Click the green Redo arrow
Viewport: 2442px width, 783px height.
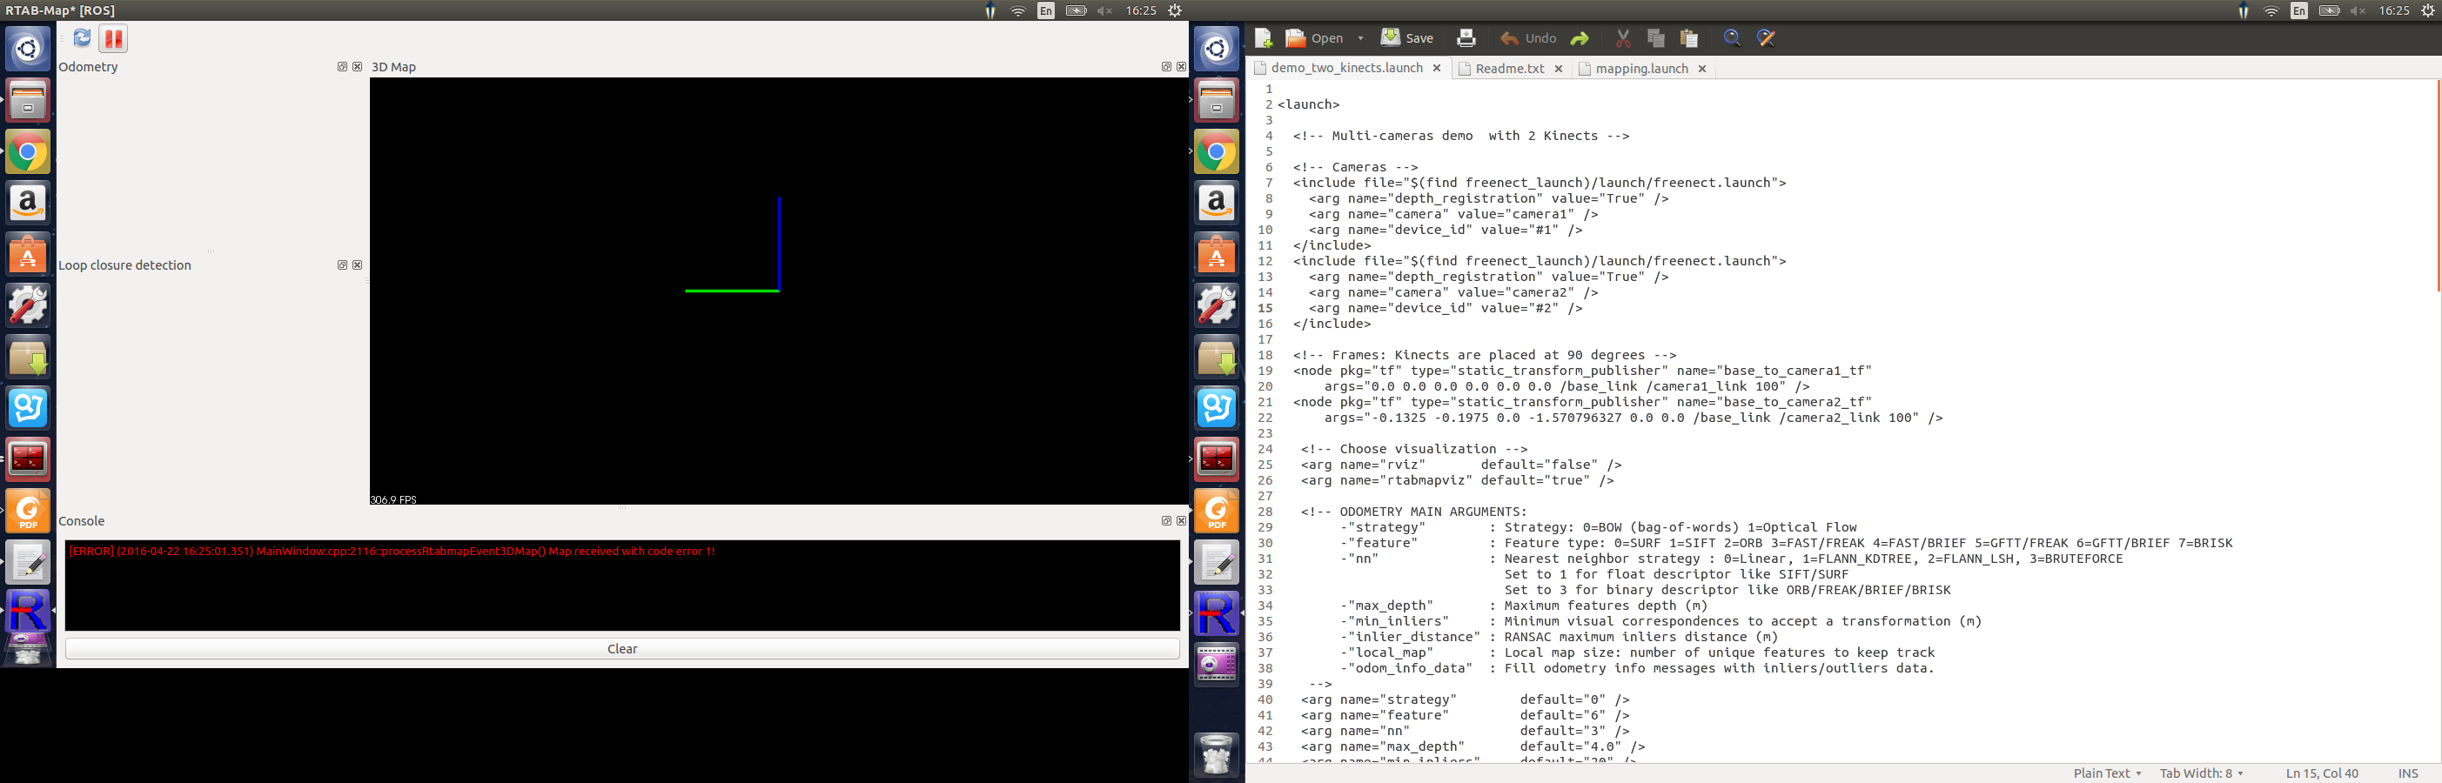pos(1580,38)
